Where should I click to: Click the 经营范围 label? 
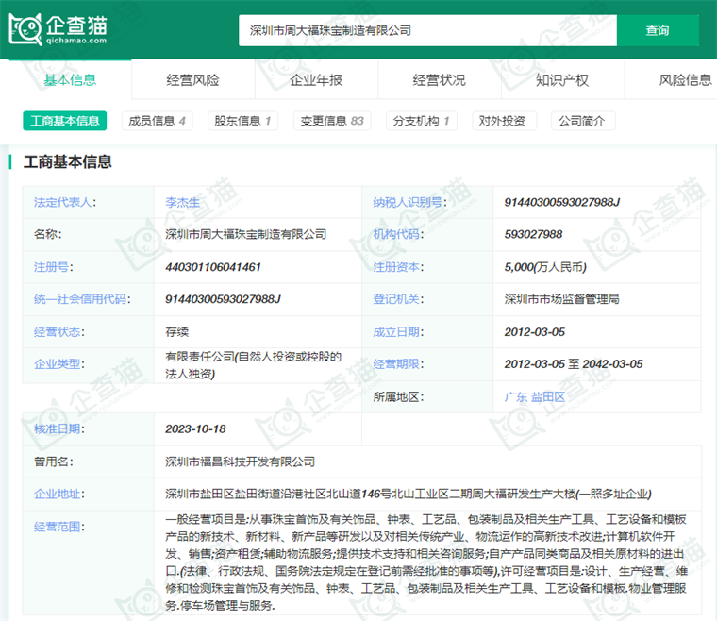point(59,527)
